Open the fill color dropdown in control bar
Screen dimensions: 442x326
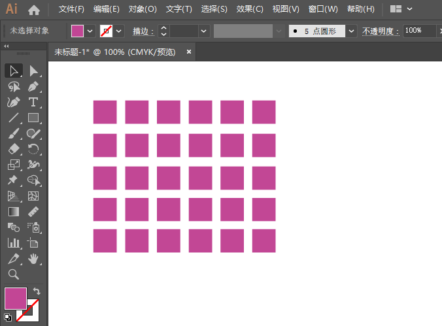click(x=90, y=31)
